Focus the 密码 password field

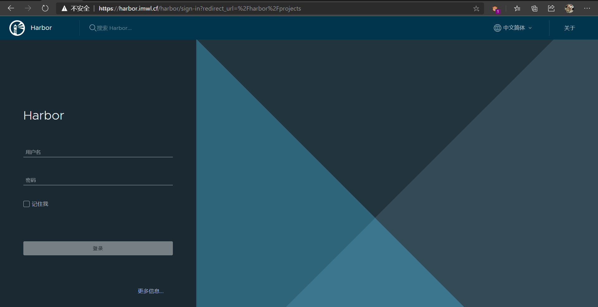click(x=98, y=180)
